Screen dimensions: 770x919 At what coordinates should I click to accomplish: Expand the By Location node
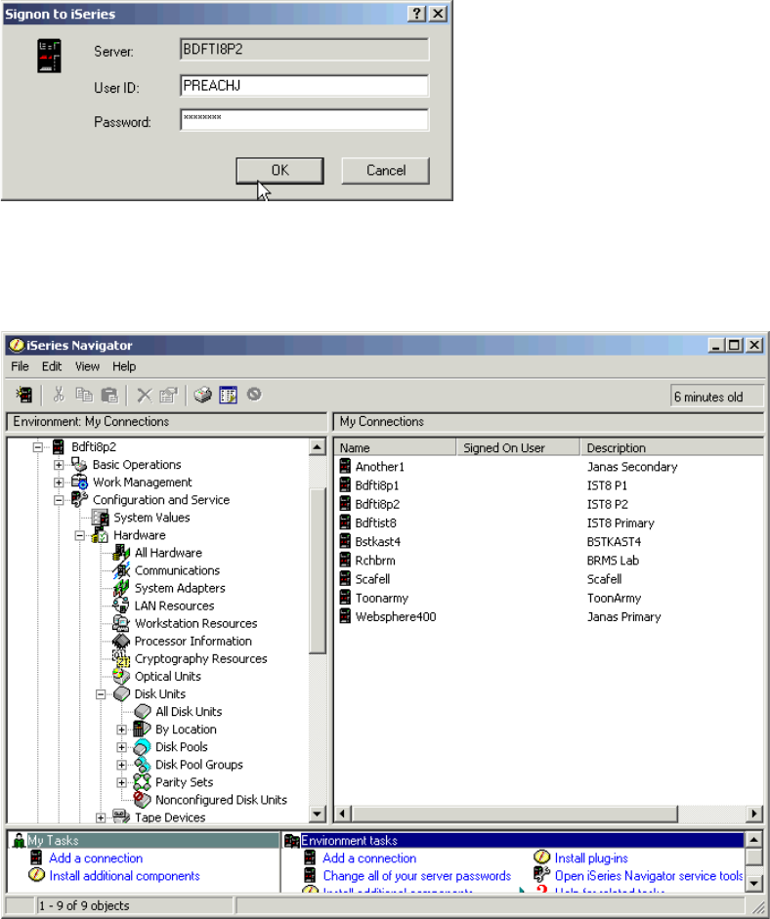[x=121, y=730]
